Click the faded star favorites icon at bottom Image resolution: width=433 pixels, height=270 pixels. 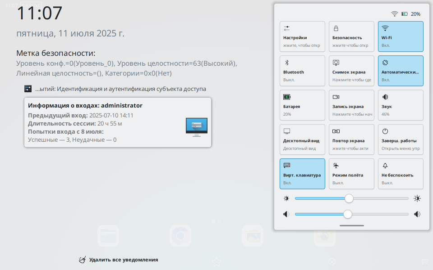216,262
